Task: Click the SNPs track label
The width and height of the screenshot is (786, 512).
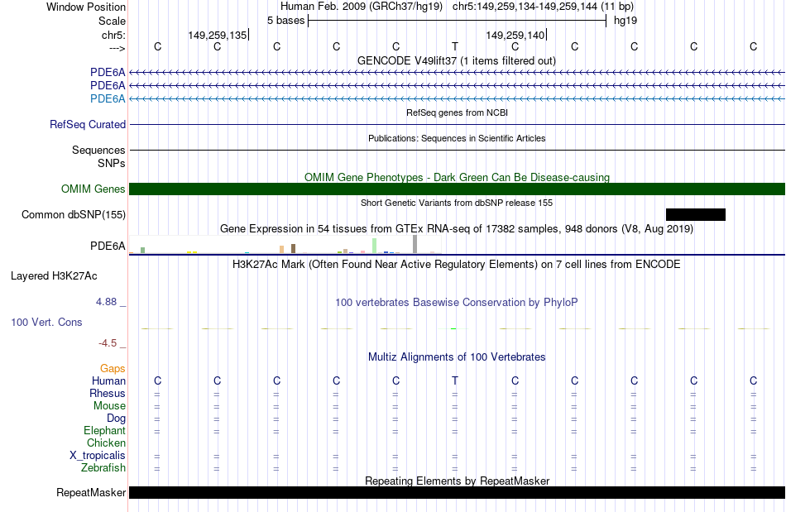Action: (x=112, y=163)
